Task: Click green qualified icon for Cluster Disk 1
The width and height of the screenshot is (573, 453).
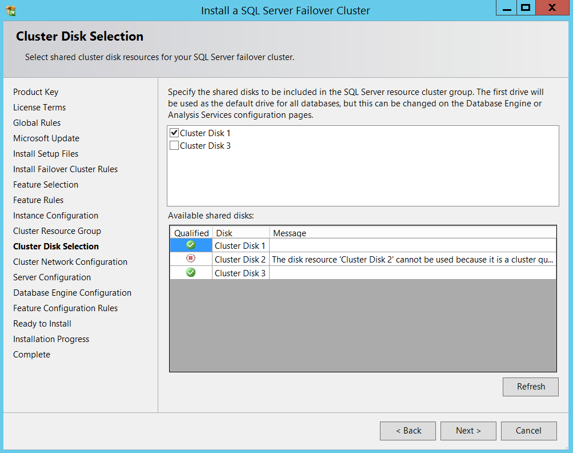Action: pos(191,245)
